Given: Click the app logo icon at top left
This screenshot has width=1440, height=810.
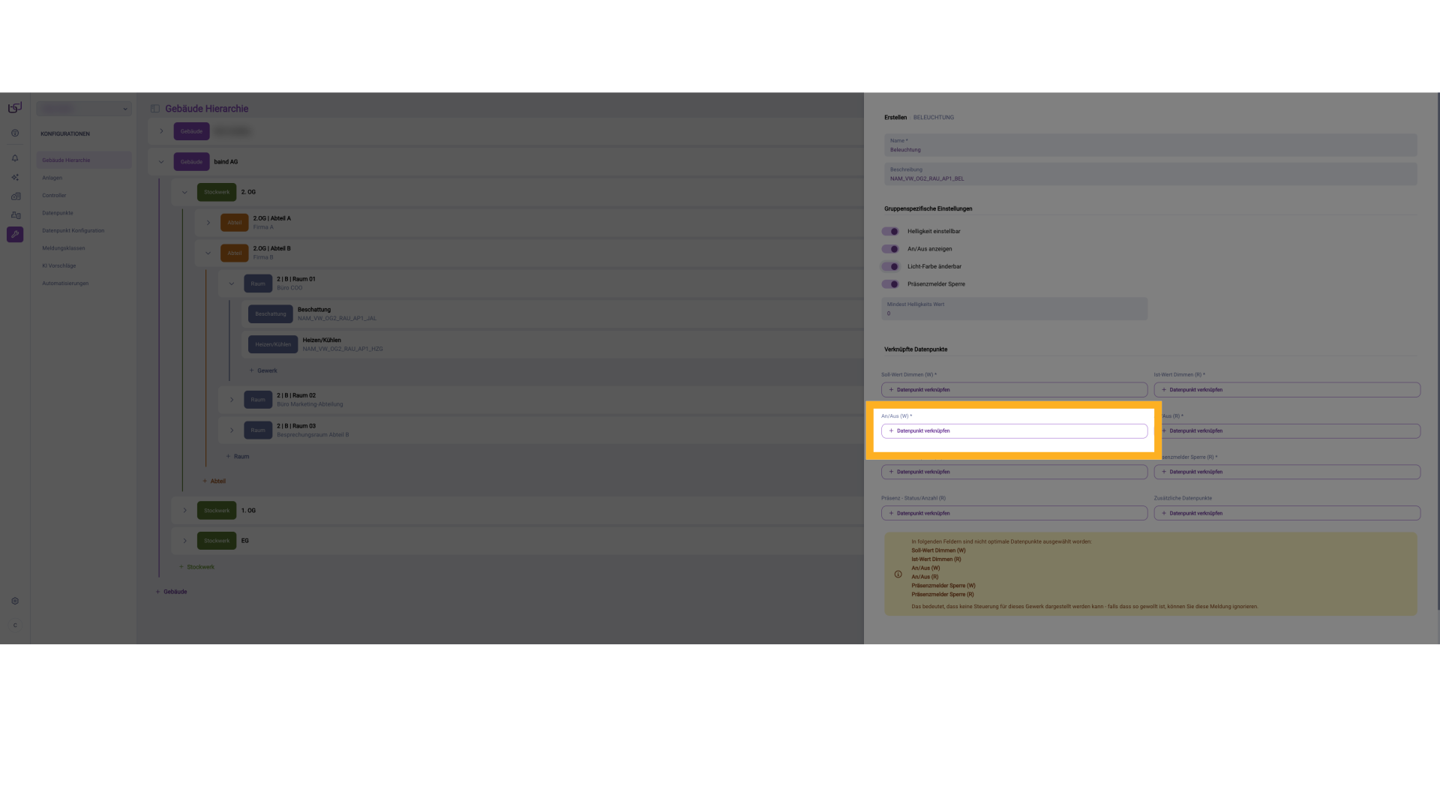Looking at the screenshot, I should point(15,108).
